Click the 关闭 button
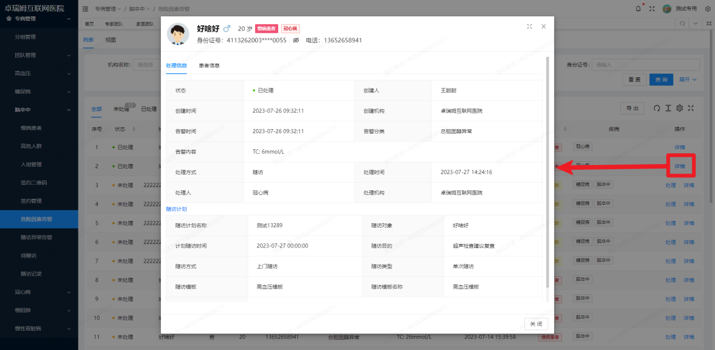This screenshot has width=715, height=350. [536, 324]
